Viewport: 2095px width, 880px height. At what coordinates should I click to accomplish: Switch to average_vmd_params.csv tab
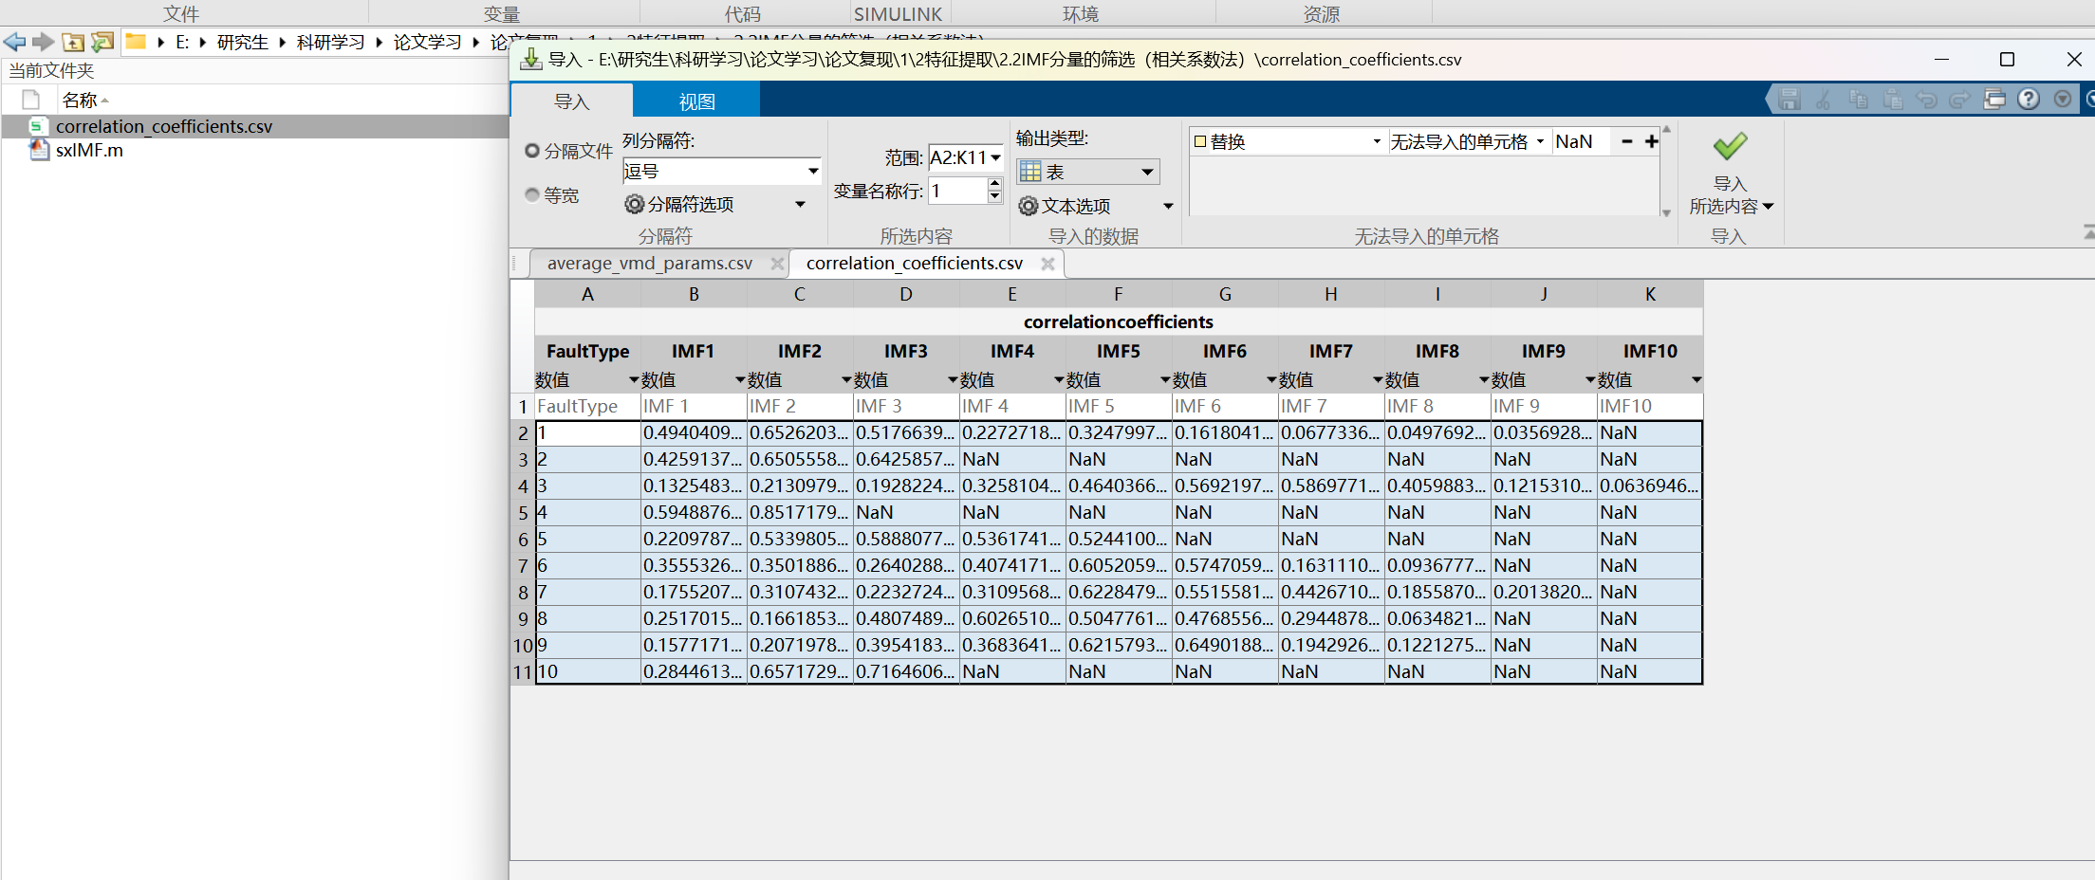pos(649,264)
